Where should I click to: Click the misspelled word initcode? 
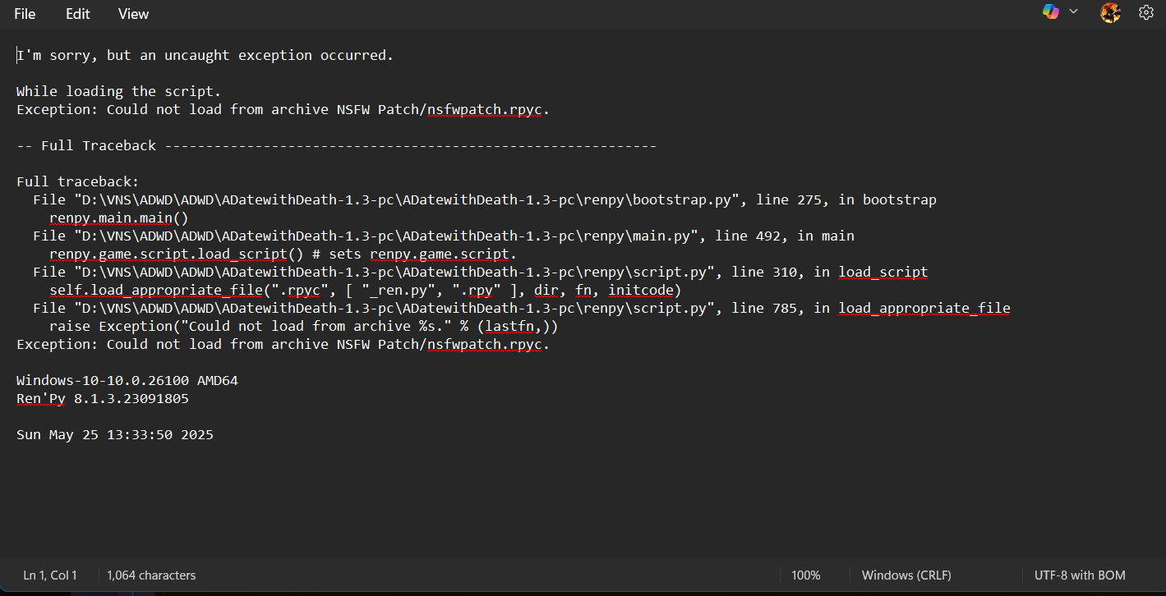[641, 291]
